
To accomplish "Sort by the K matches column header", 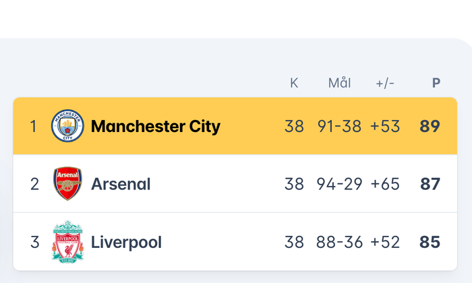I will [x=294, y=84].
